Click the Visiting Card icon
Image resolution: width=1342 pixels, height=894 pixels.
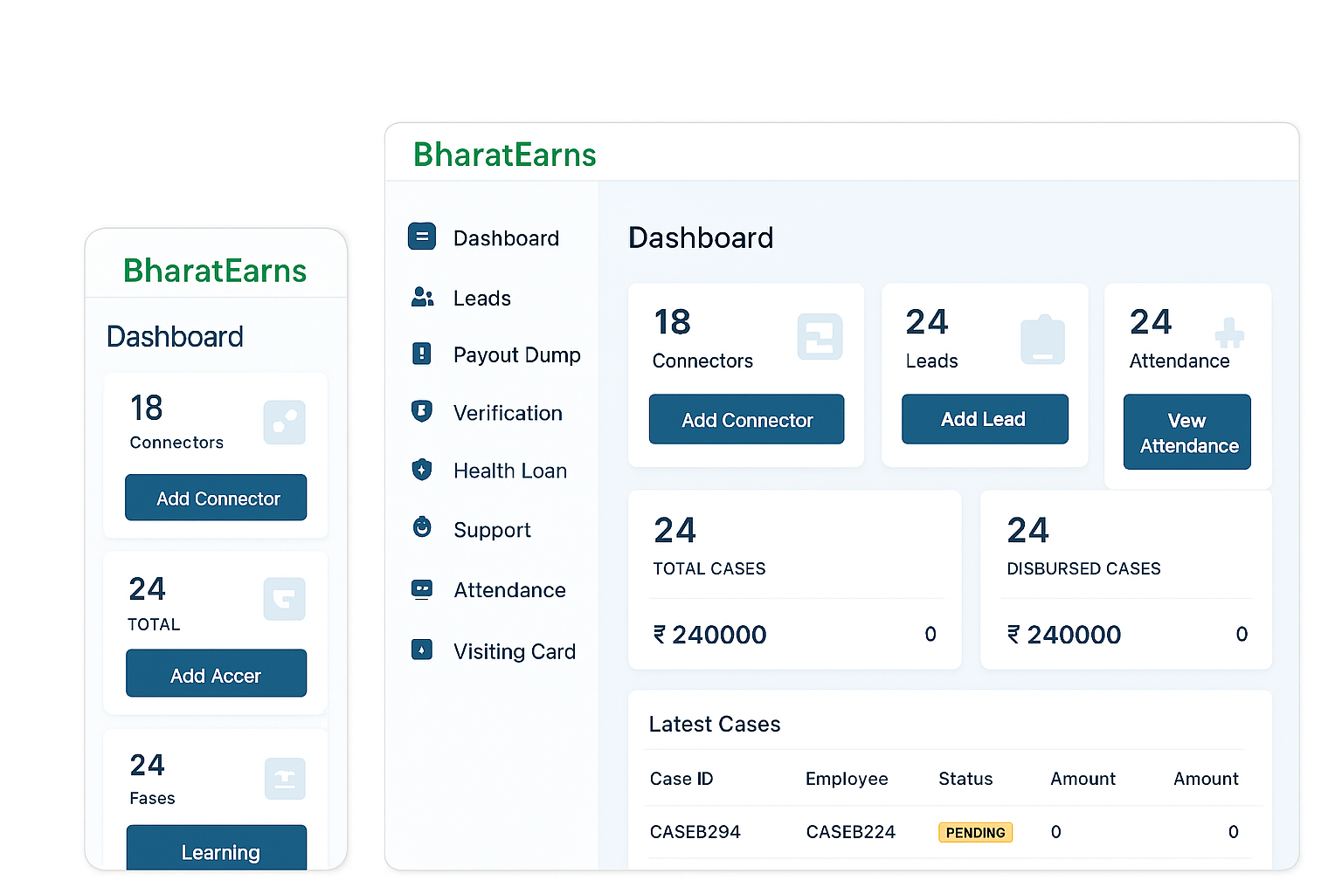[422, 650]
